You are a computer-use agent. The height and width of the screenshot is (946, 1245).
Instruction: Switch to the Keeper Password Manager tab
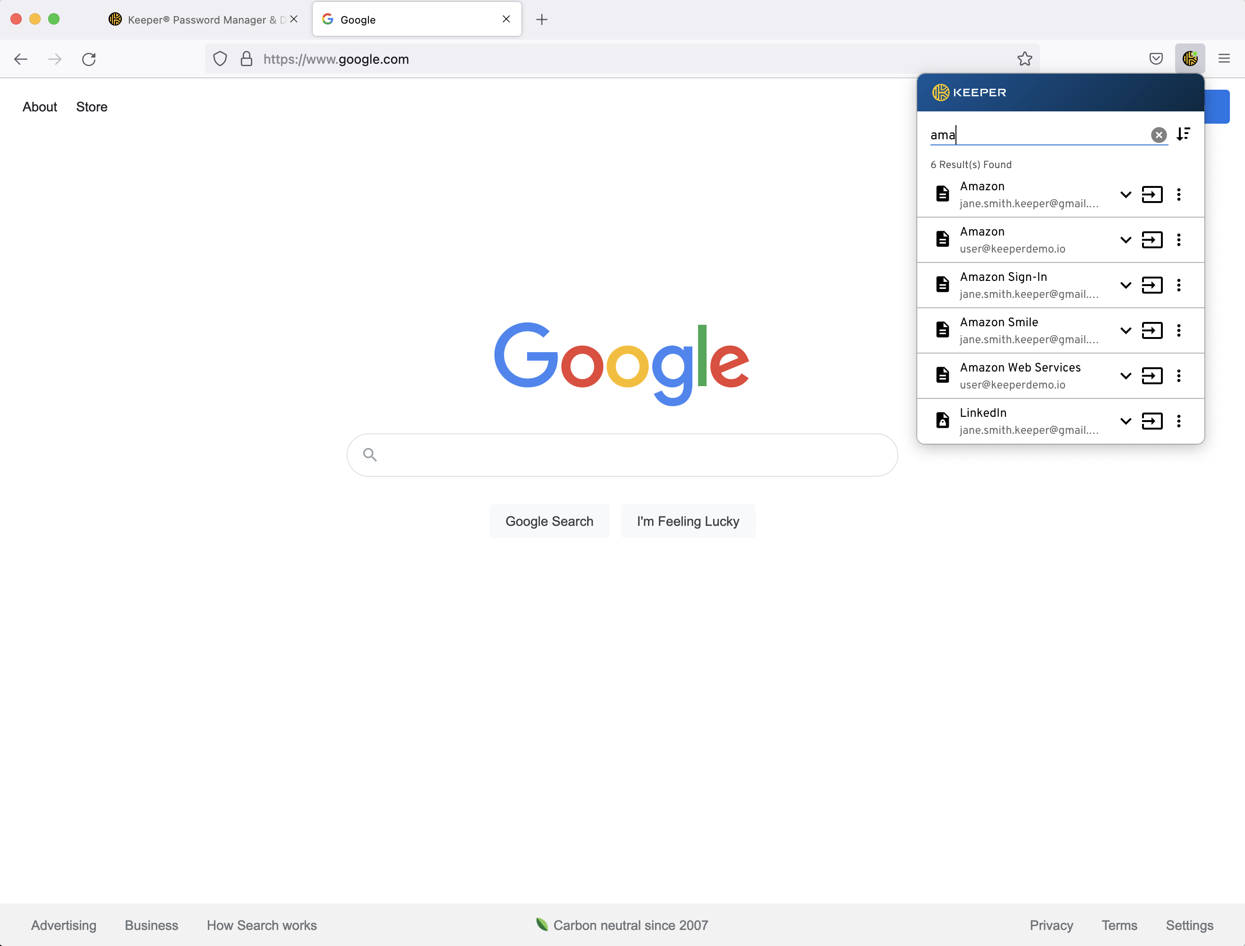(x=203, y=20)
